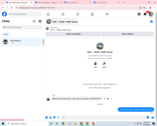157x126 pixels.
Task: Open the volume control in system tray
Action: click(x=141, y=123)
